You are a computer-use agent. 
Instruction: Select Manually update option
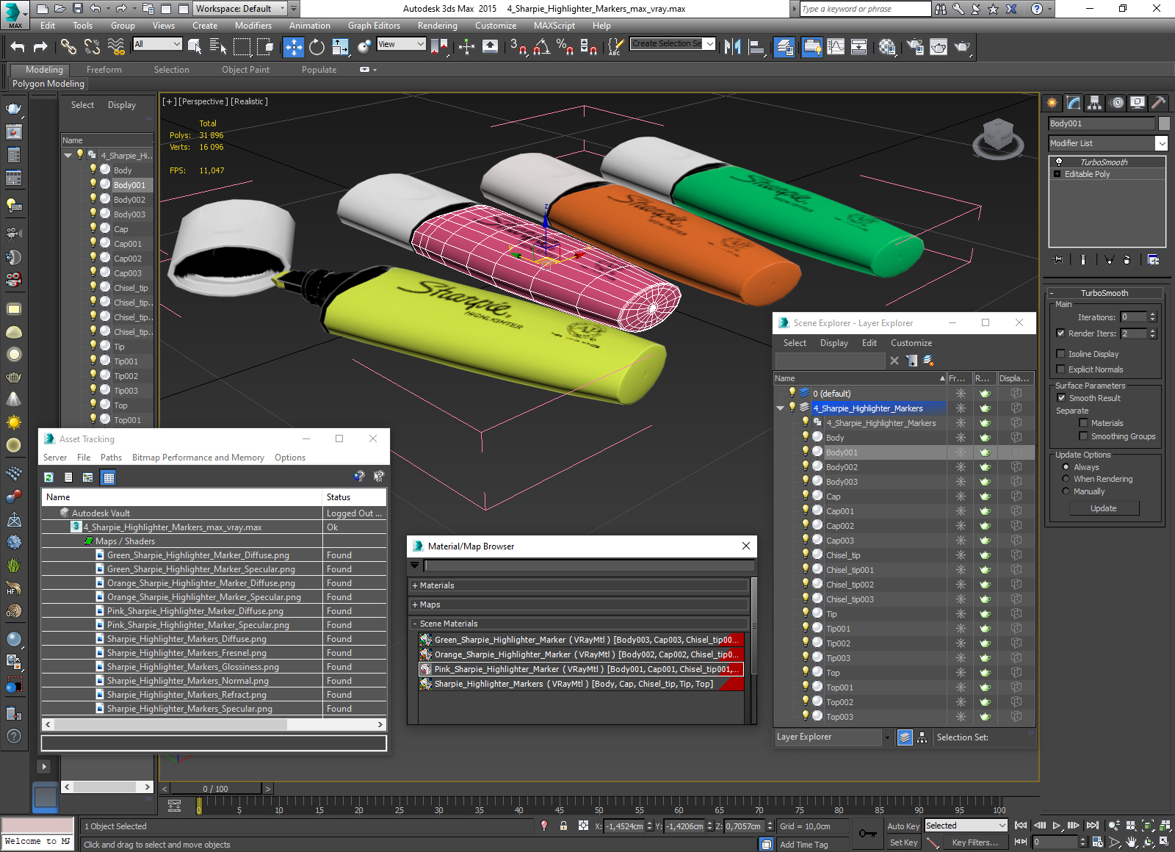point(1066,491)
